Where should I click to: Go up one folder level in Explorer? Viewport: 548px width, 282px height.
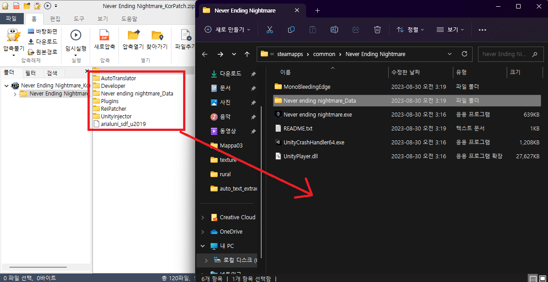tap(247, 54)
